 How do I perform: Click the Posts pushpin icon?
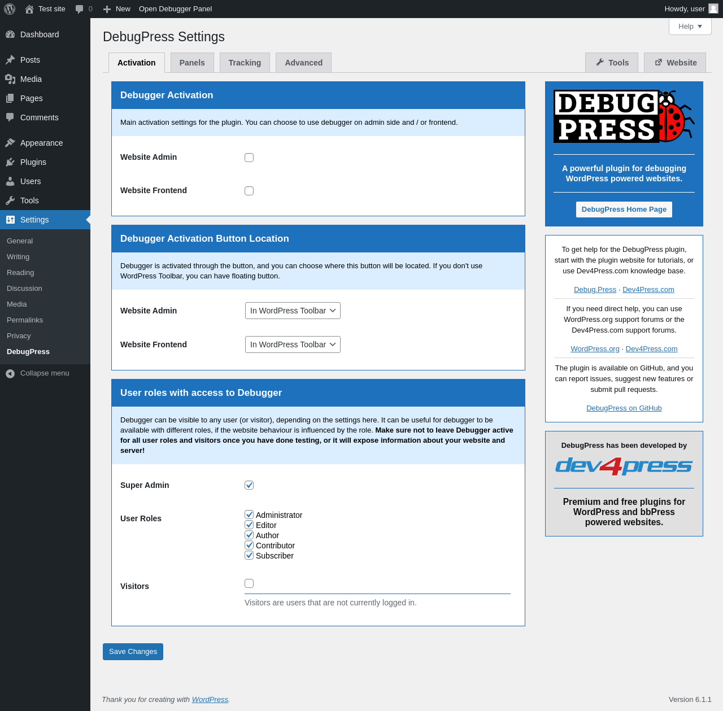point(10,60)
